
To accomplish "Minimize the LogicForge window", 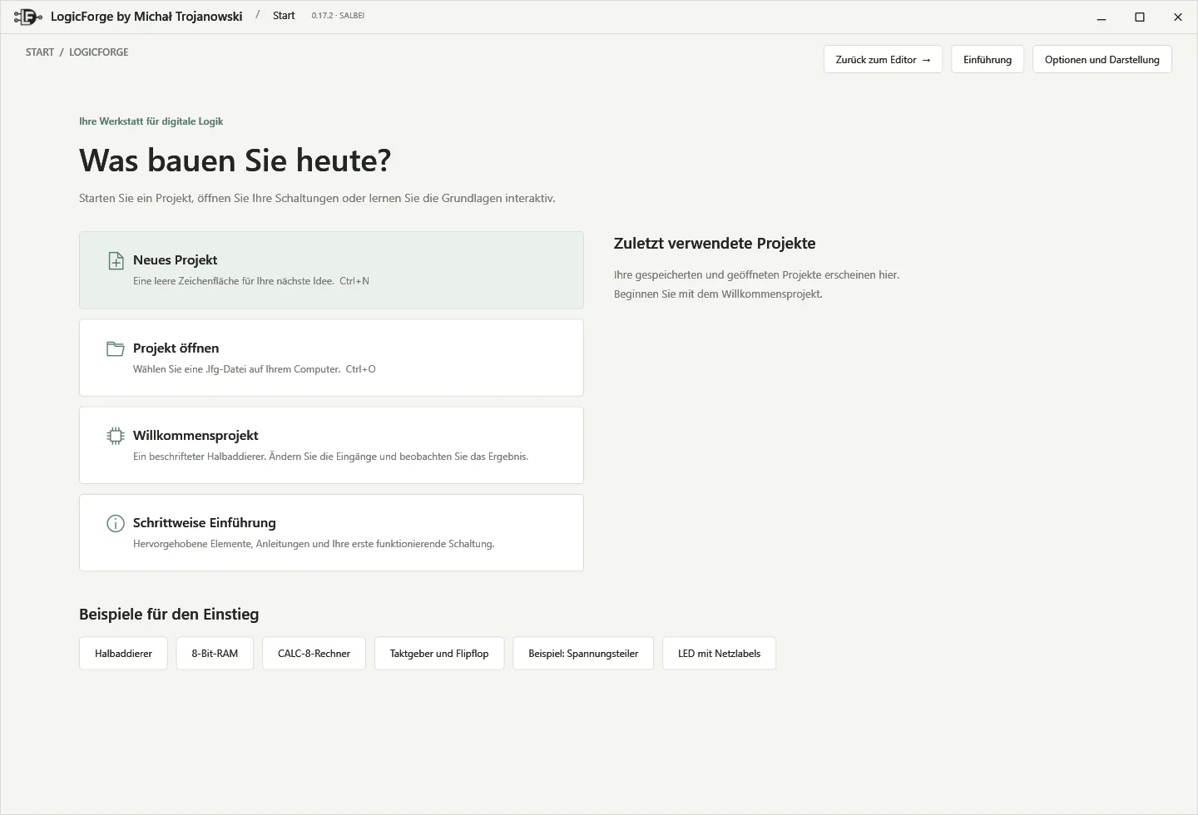I will (x=1101, y=17).
